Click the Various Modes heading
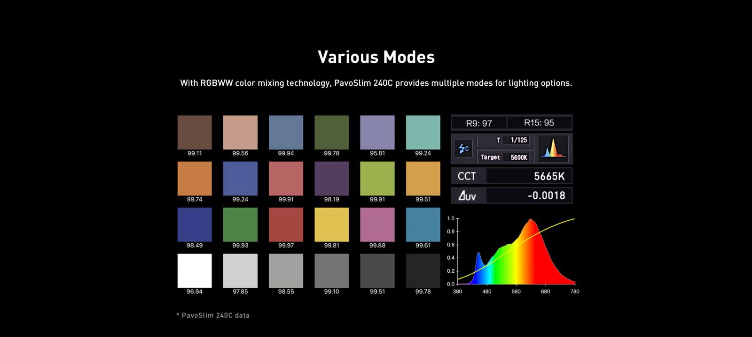This screenshot has height=337, width=752. pos(376,57)
